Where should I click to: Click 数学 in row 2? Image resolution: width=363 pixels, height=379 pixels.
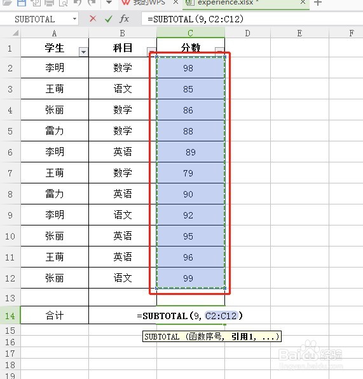click(123, 68)
